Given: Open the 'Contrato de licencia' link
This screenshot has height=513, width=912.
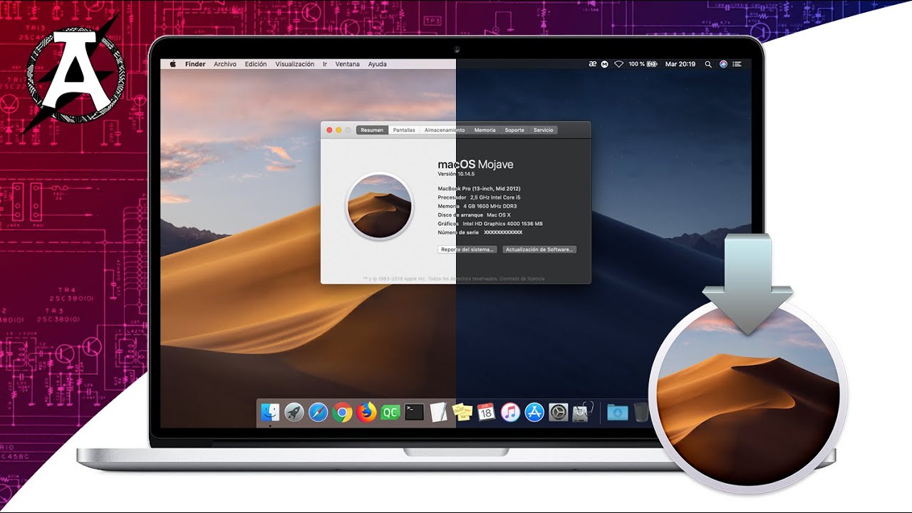Looking at the screenshot, I should pyautogui.click(x=522, y=279).
